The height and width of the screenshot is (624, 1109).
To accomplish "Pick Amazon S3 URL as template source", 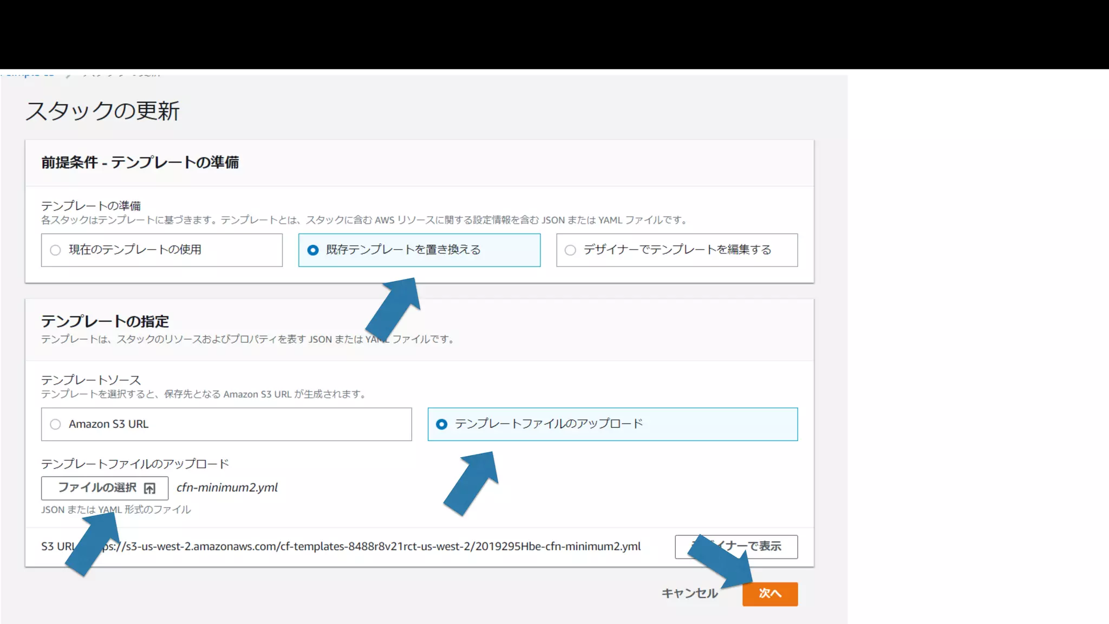I will click(x=55, y=424).
